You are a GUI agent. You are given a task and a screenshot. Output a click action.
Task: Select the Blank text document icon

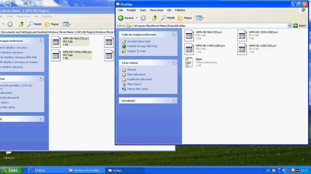tap(189, 62)
